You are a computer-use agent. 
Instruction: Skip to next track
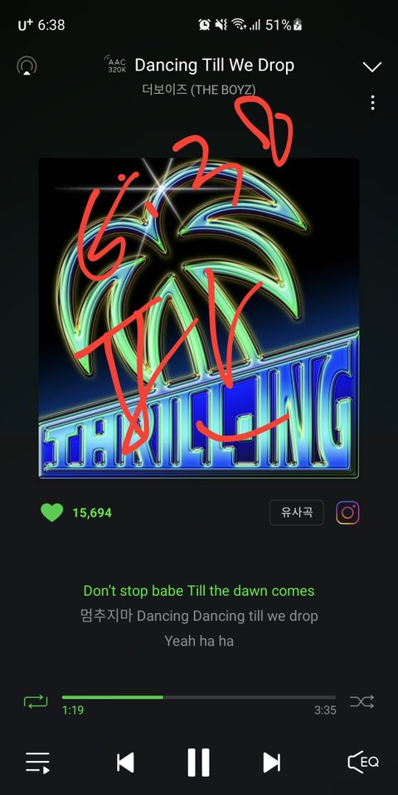point(271,762)
